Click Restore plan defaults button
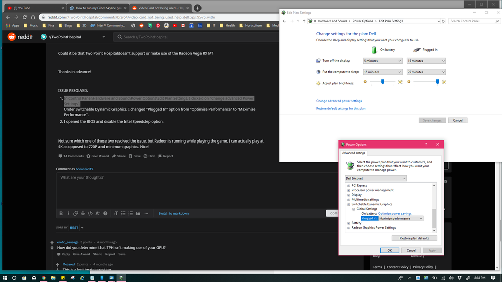 tap(414, 238)
